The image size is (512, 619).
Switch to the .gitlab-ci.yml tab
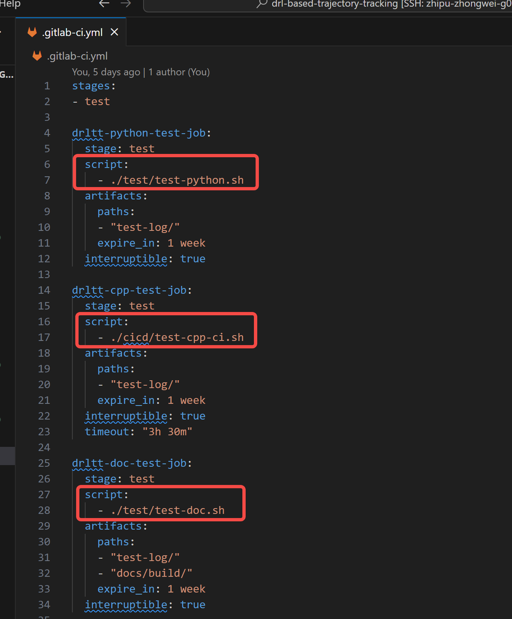73,32
